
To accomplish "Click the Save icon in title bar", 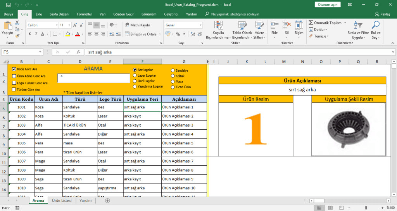I will [8, 5].
